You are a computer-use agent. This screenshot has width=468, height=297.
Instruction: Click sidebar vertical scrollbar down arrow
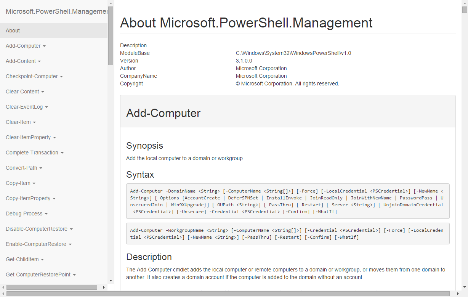(111, 281)
